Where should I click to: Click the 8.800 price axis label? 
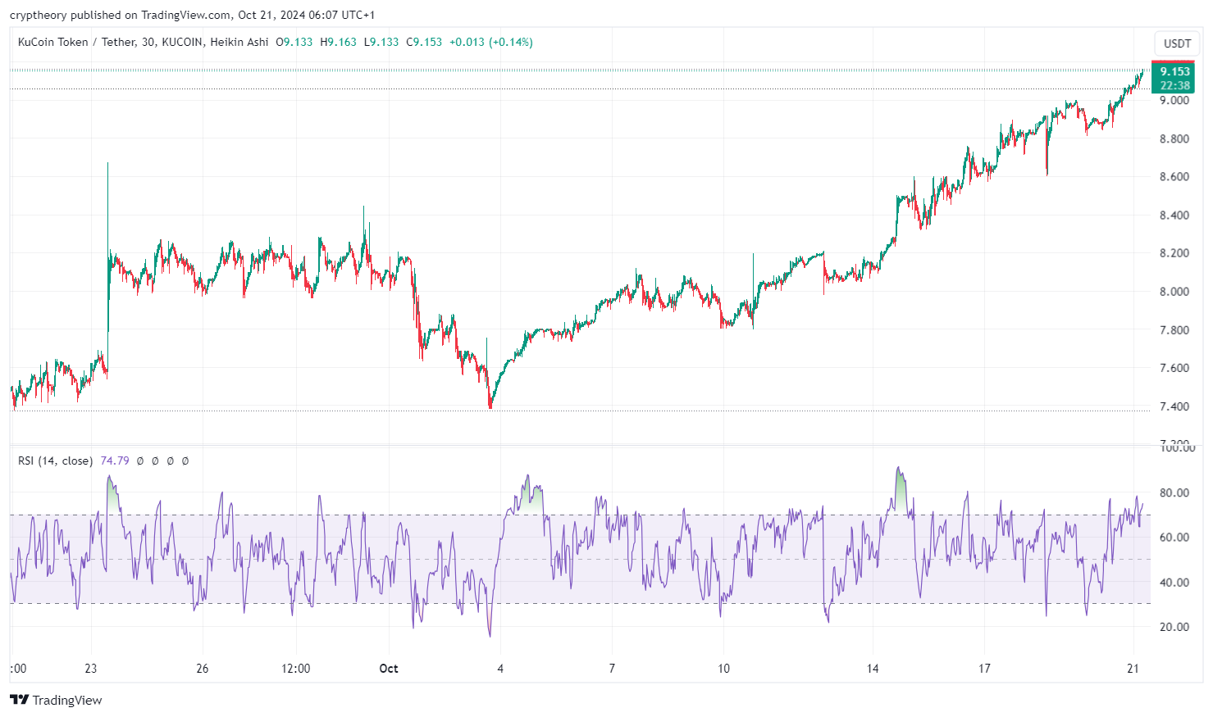click(x=1174, y=138)
